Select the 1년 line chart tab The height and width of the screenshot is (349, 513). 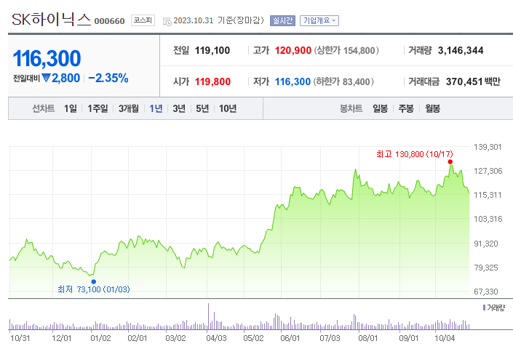coord(156,108)
